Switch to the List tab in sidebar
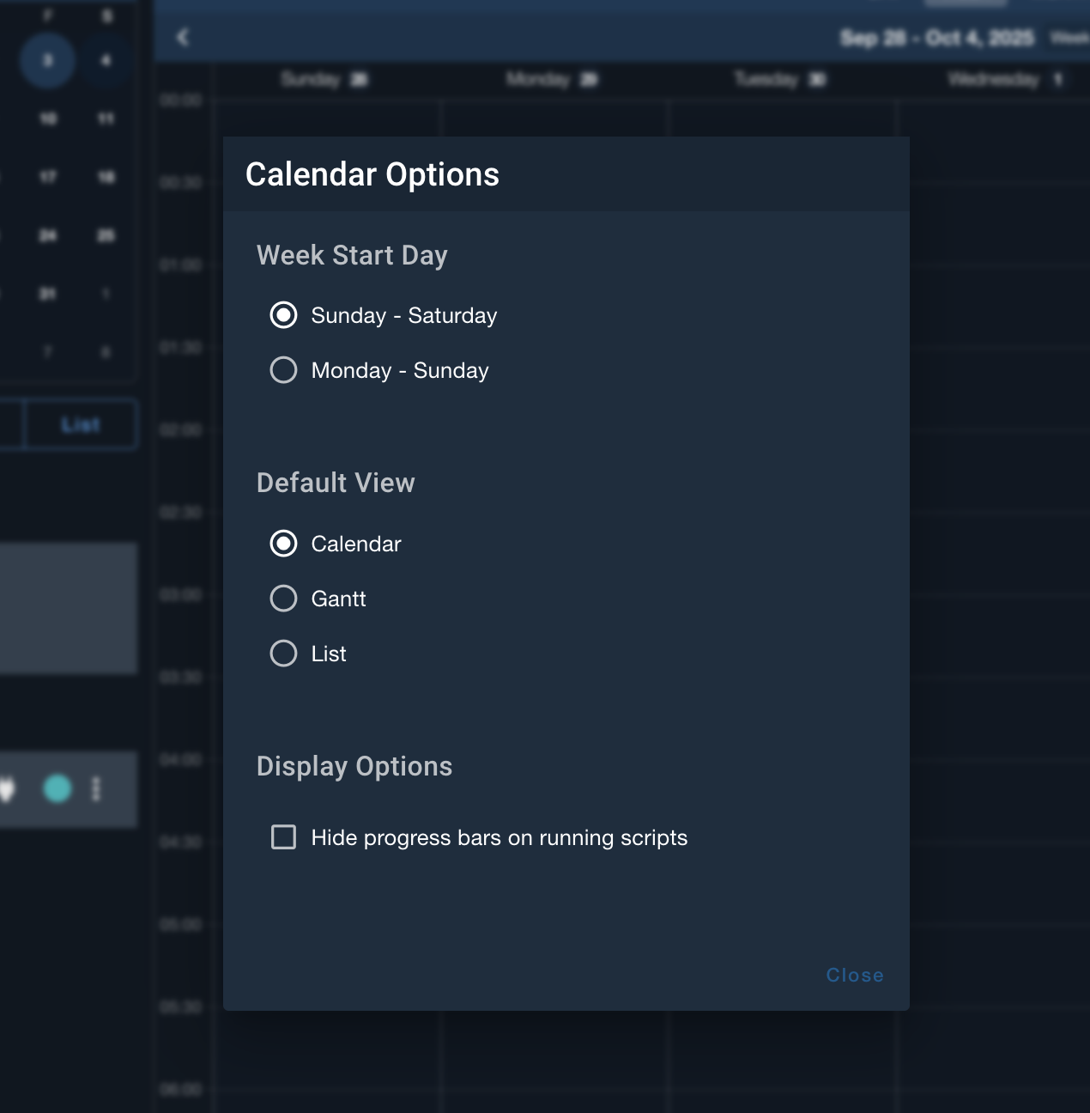 [81, 424]
